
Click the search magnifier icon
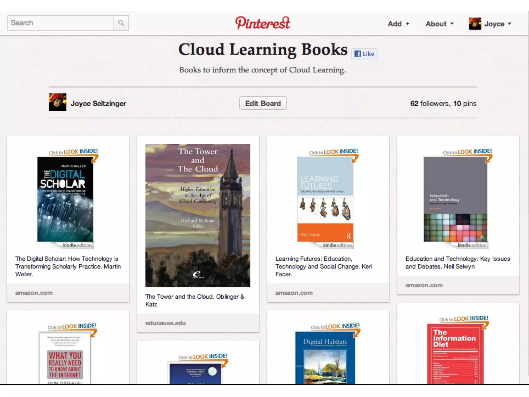pyautogui.click(x=121, y=23)
